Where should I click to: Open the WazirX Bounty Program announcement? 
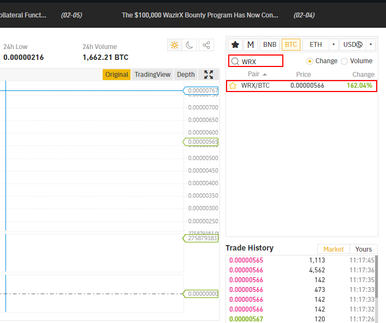pos(200,15)
